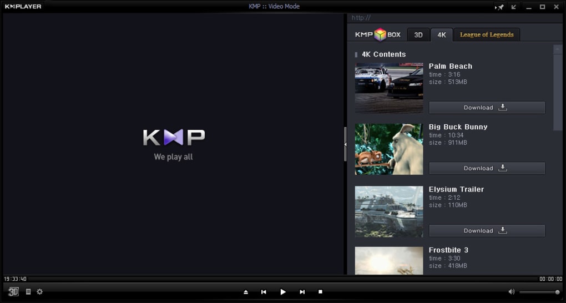
Task: Adjust the volume slider
Action: coord(539,292)
